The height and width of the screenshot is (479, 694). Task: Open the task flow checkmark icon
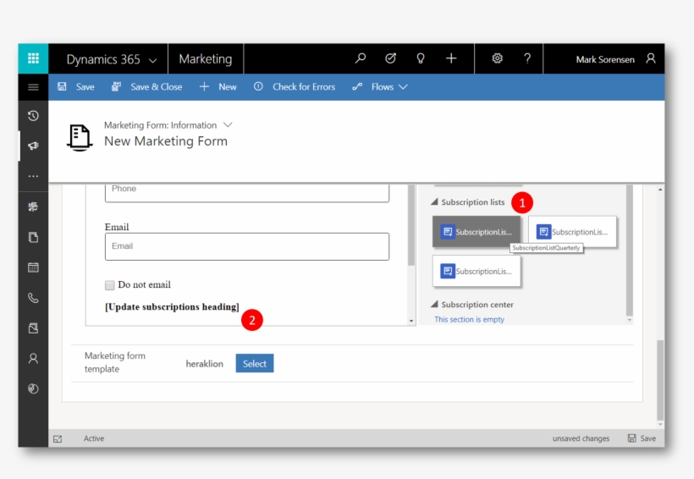[390, 58]
